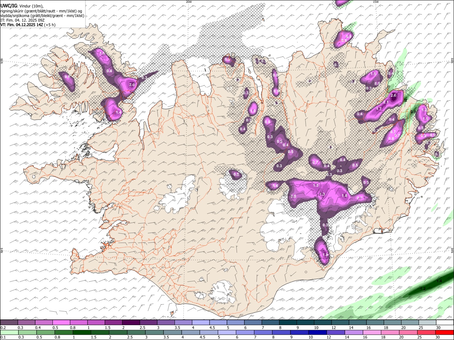The height and width of the screenshot is (340, 454).
Task: Select the bright pink 0.5 snow legend swatch
Action: coord(61,323)
